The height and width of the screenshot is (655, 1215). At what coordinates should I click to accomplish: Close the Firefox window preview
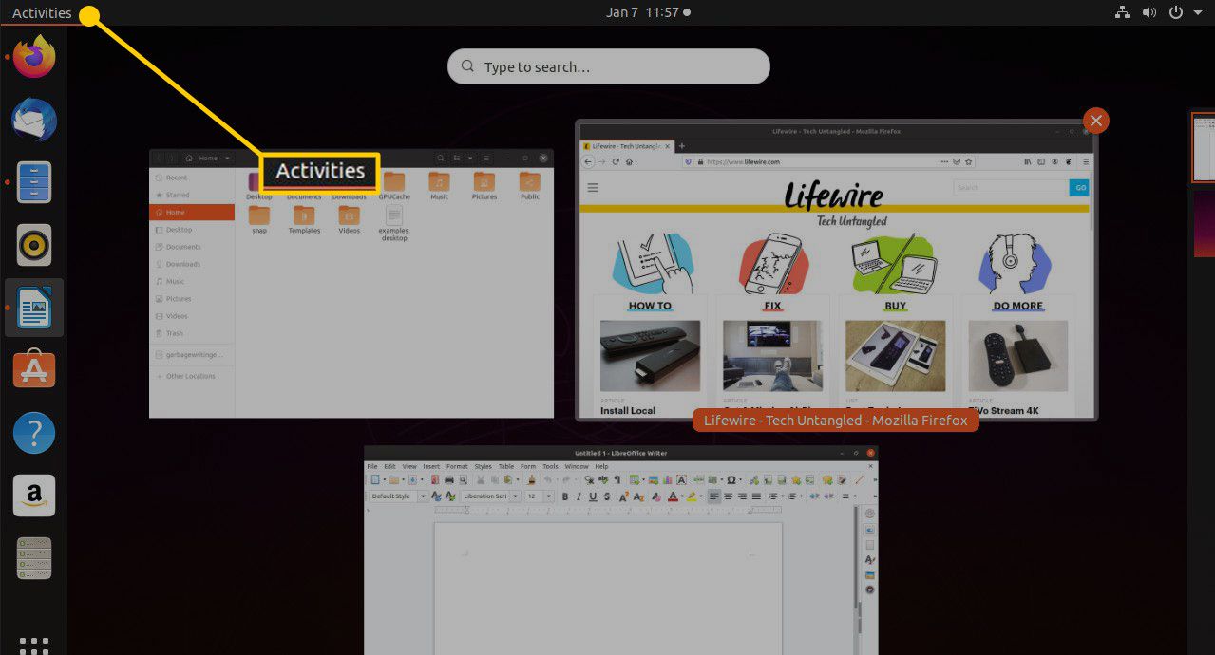click(x=1095, y=121)
